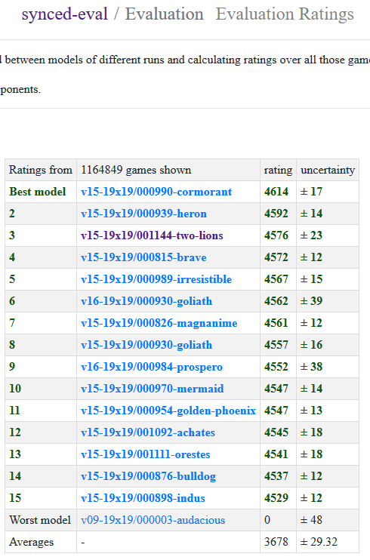Open model v15-19x19/000939-heron
Viewport: 370px width, 560px height.
(x=143, y=214)
